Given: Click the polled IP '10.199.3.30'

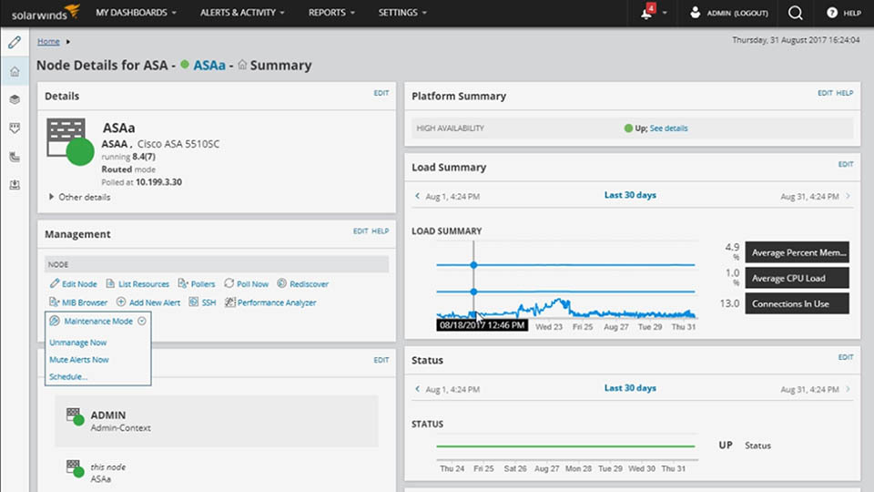Looking at the screenshot, I should [158, 182].
